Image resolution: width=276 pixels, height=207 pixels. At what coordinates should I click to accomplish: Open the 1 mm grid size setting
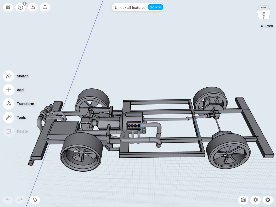pos(267,26)
